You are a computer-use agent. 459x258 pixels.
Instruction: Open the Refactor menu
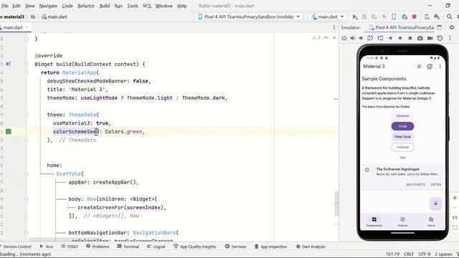(x=86, y=6)
